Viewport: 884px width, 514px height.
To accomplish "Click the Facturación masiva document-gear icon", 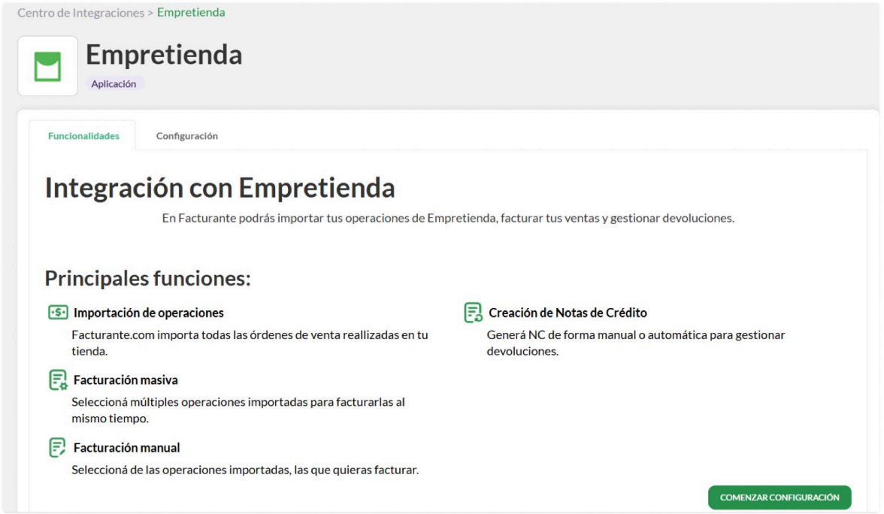I will [58, 380].
